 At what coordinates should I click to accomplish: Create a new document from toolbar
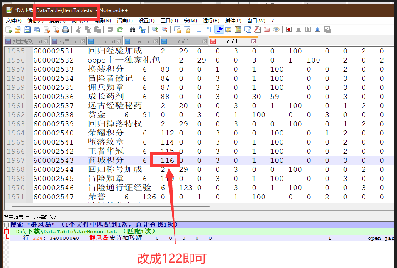9,29
